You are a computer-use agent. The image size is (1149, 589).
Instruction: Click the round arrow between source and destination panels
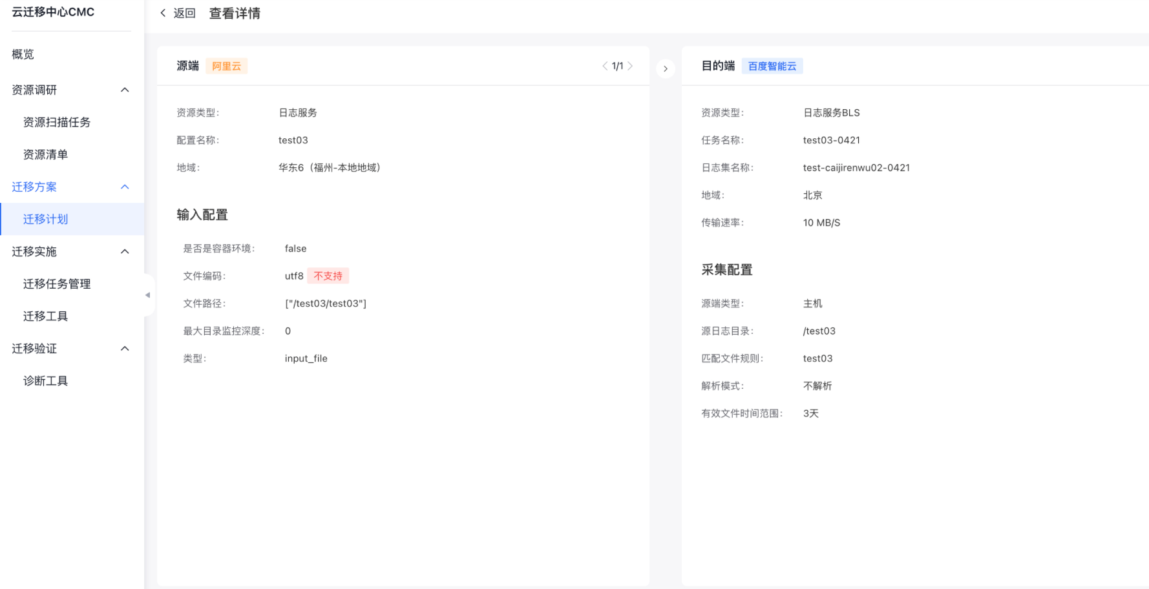point(666,68)
